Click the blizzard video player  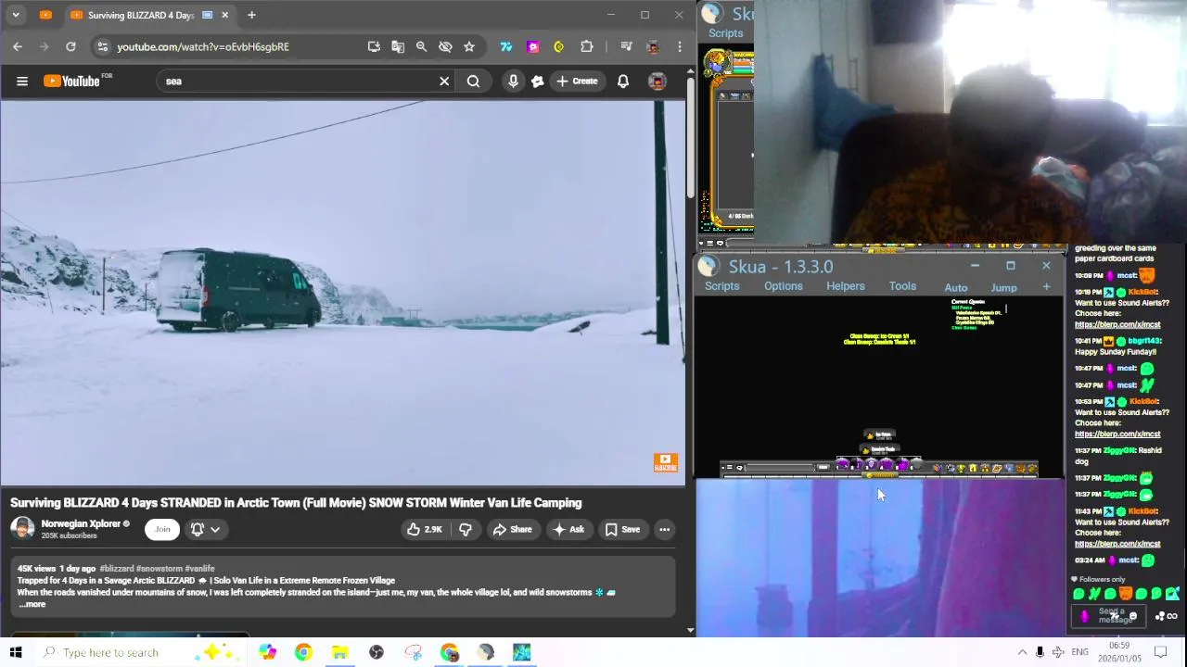pos(342,293)
